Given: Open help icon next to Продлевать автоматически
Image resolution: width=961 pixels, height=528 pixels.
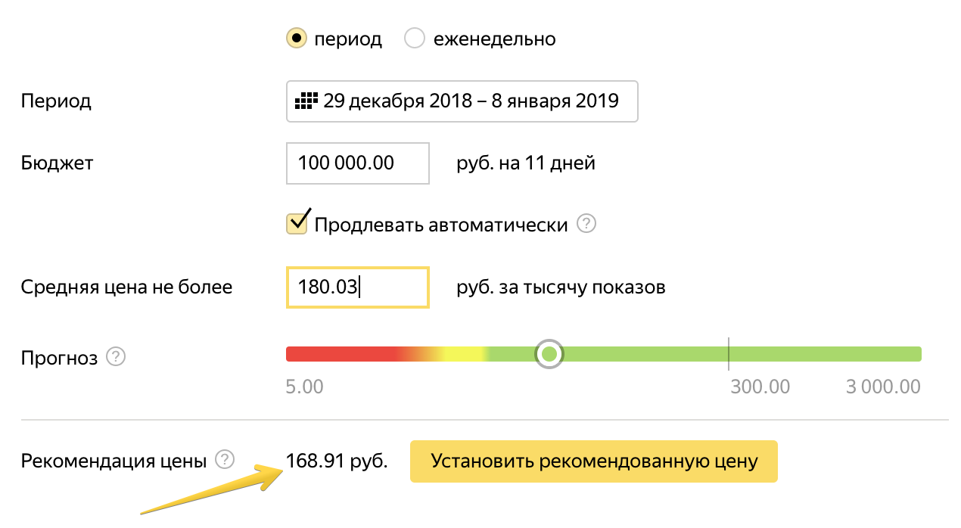Looking at the screenshot, I should [586, 224].
